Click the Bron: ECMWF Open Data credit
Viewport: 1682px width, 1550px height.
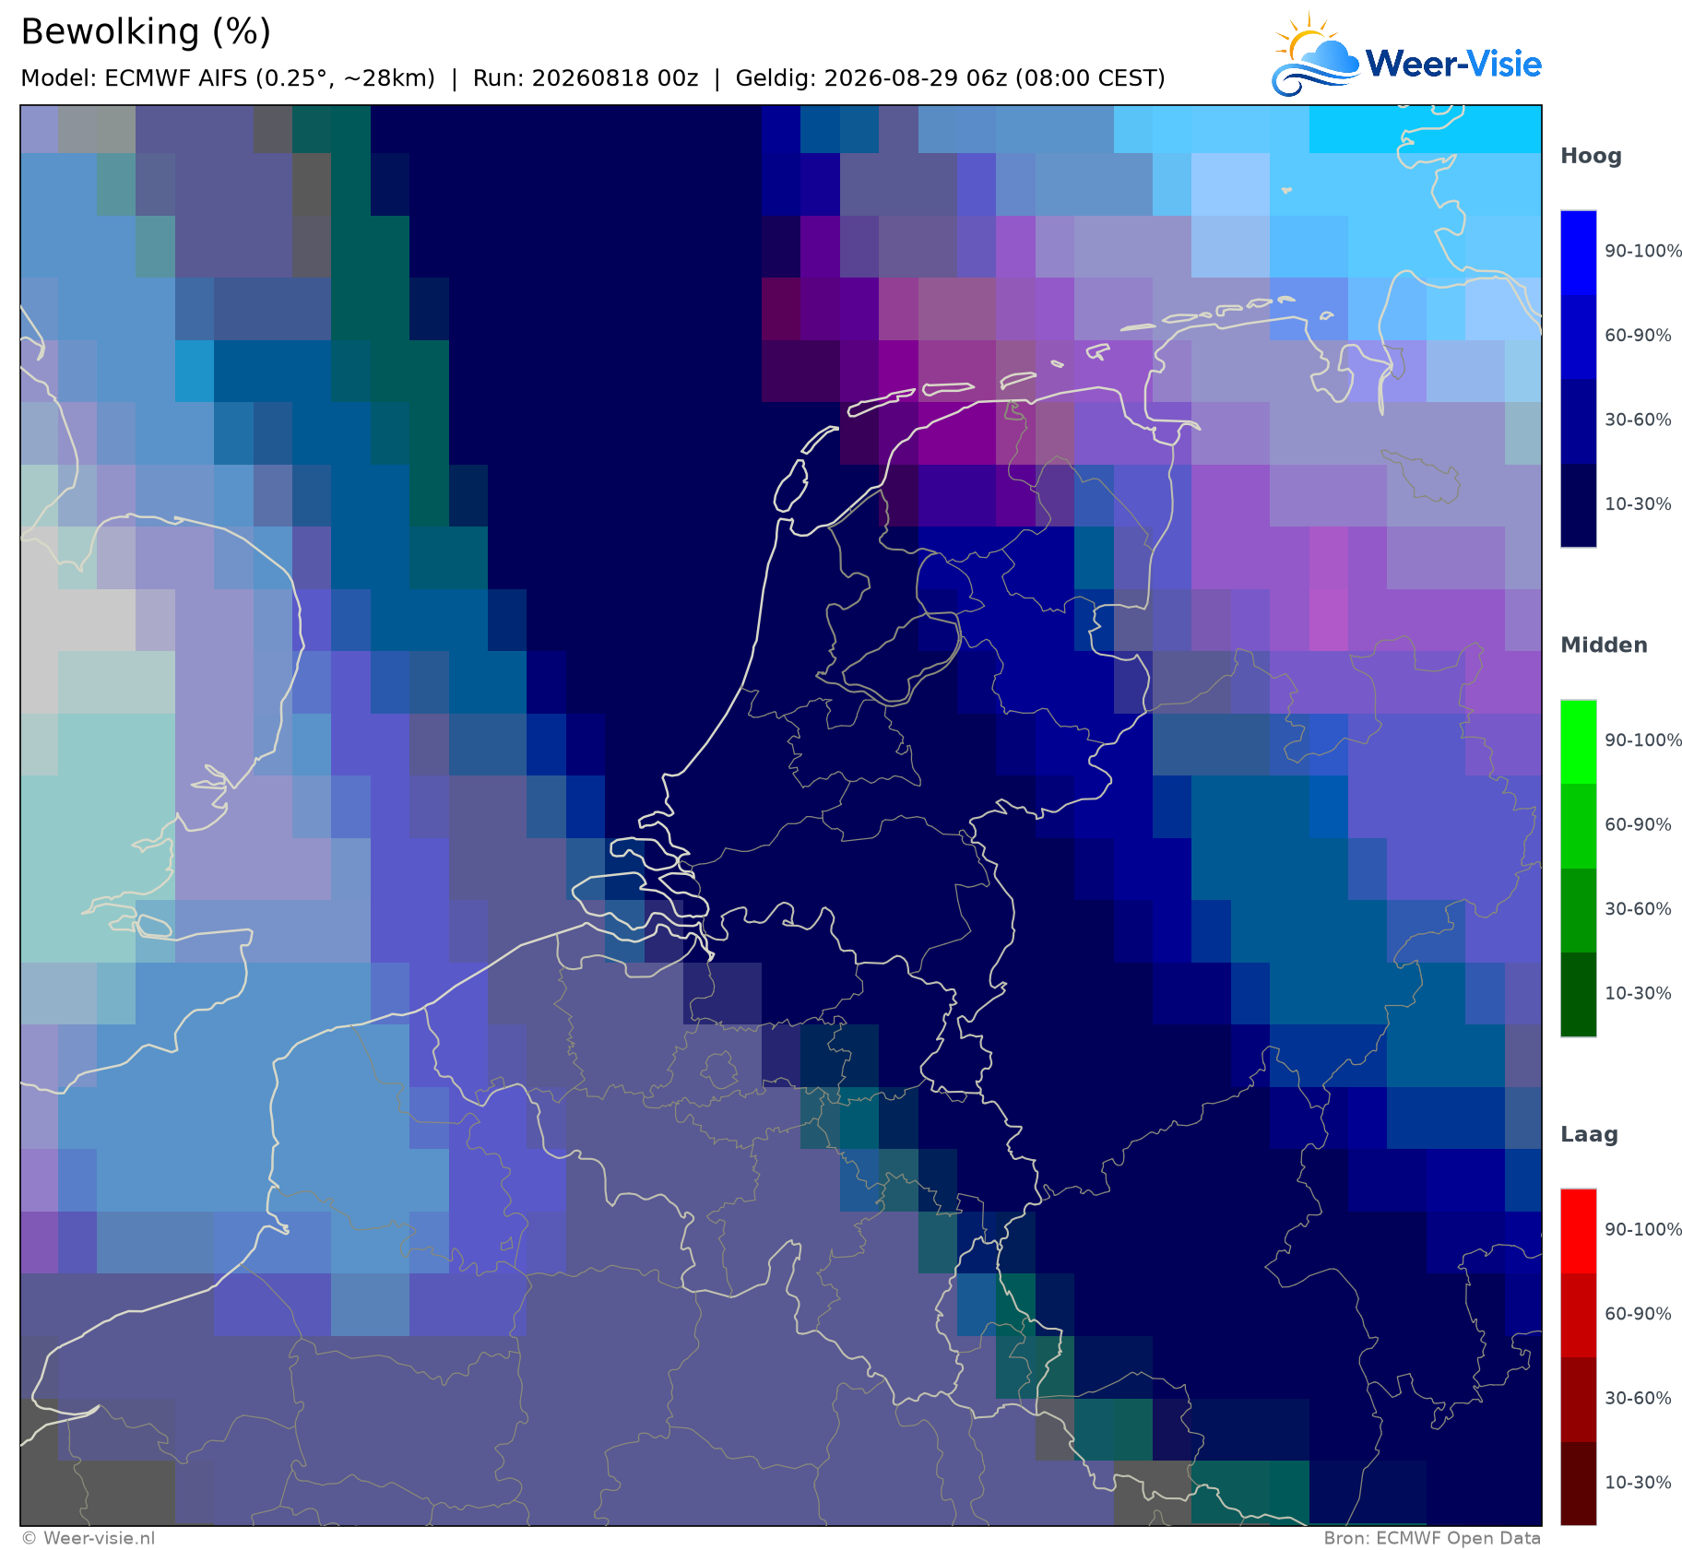click(1432, 1538)
